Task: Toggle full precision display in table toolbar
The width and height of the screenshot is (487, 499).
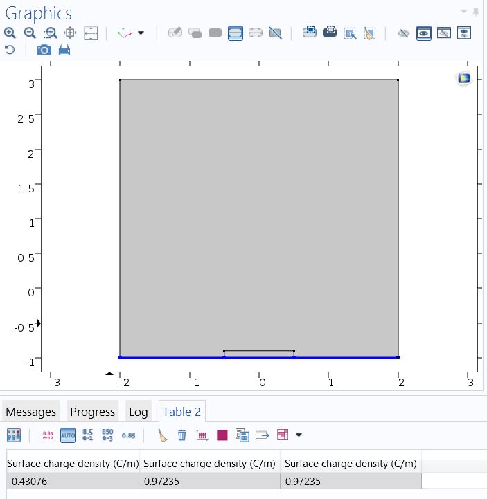Action: 48,435
